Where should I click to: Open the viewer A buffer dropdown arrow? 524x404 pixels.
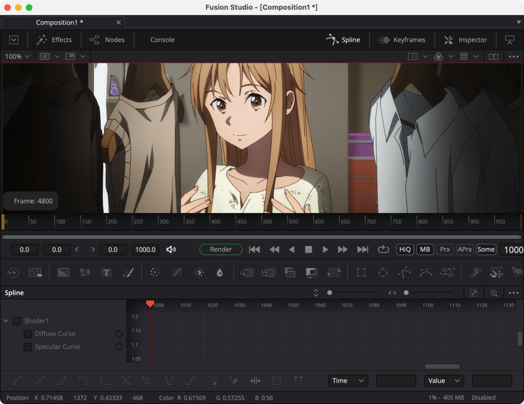(57, 56)
